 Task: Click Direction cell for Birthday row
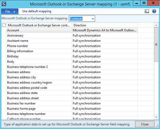point(105,56)
